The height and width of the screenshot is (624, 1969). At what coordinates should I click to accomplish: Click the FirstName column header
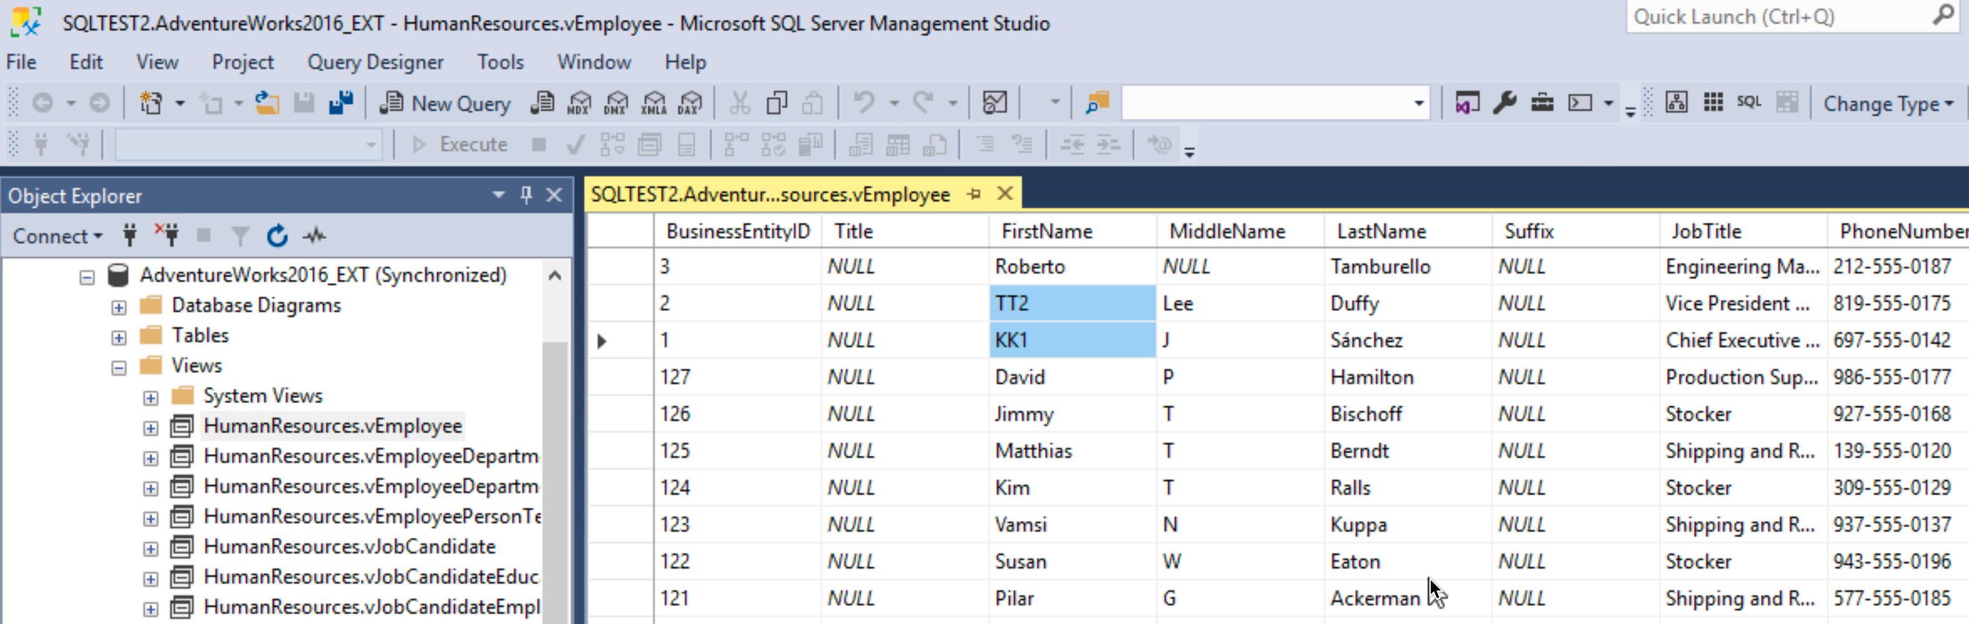click(x=1072, y=231)
